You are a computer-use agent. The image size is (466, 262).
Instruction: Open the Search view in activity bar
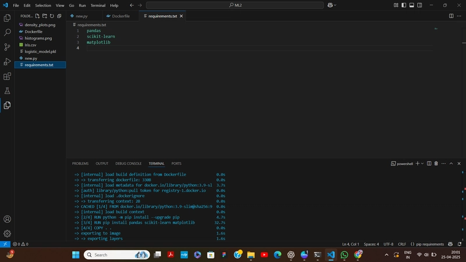(7, 32)
